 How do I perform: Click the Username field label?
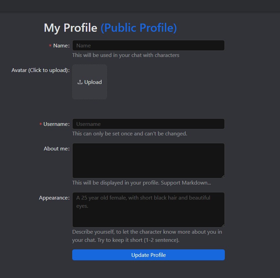point(56,124)
